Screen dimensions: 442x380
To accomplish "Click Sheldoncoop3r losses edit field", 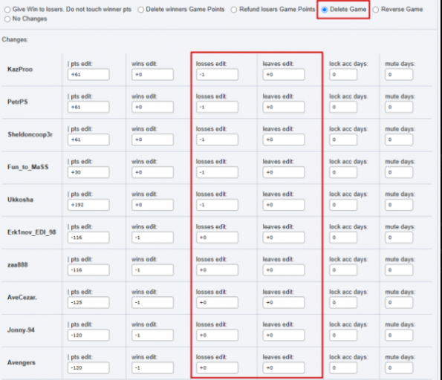I will [217, 140].
